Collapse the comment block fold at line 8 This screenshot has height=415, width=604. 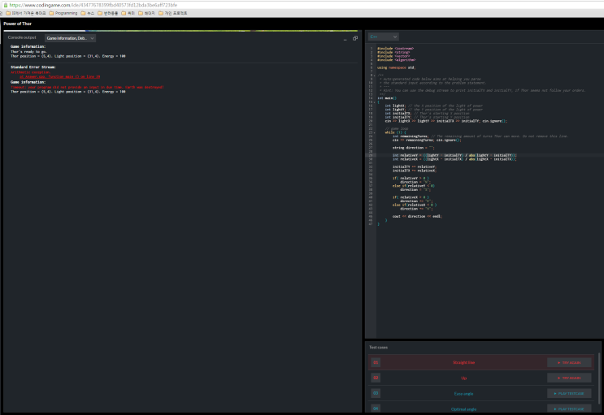375,76
